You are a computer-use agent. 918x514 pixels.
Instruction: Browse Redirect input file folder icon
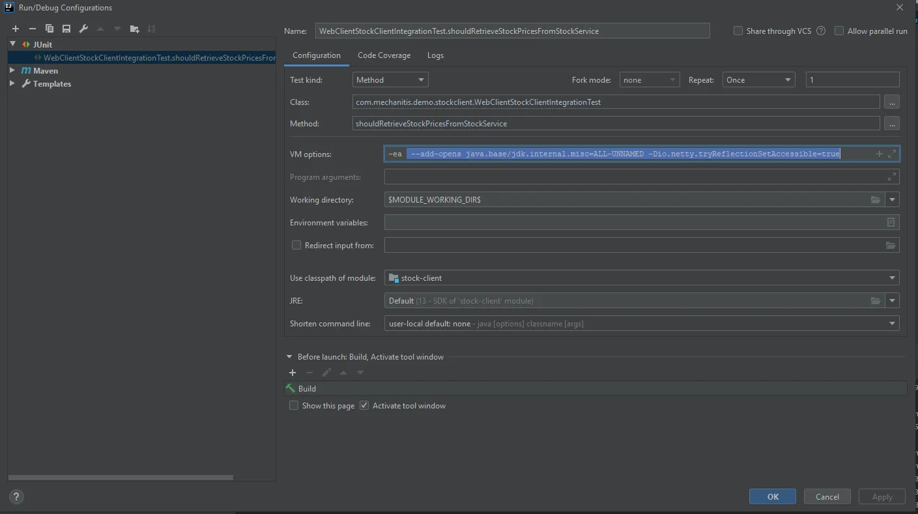click(891, 246)
